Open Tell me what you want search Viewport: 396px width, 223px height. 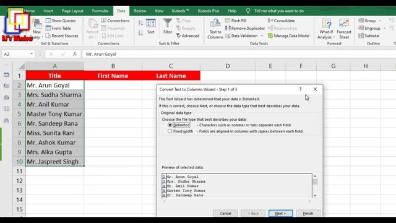coord(275,11)
